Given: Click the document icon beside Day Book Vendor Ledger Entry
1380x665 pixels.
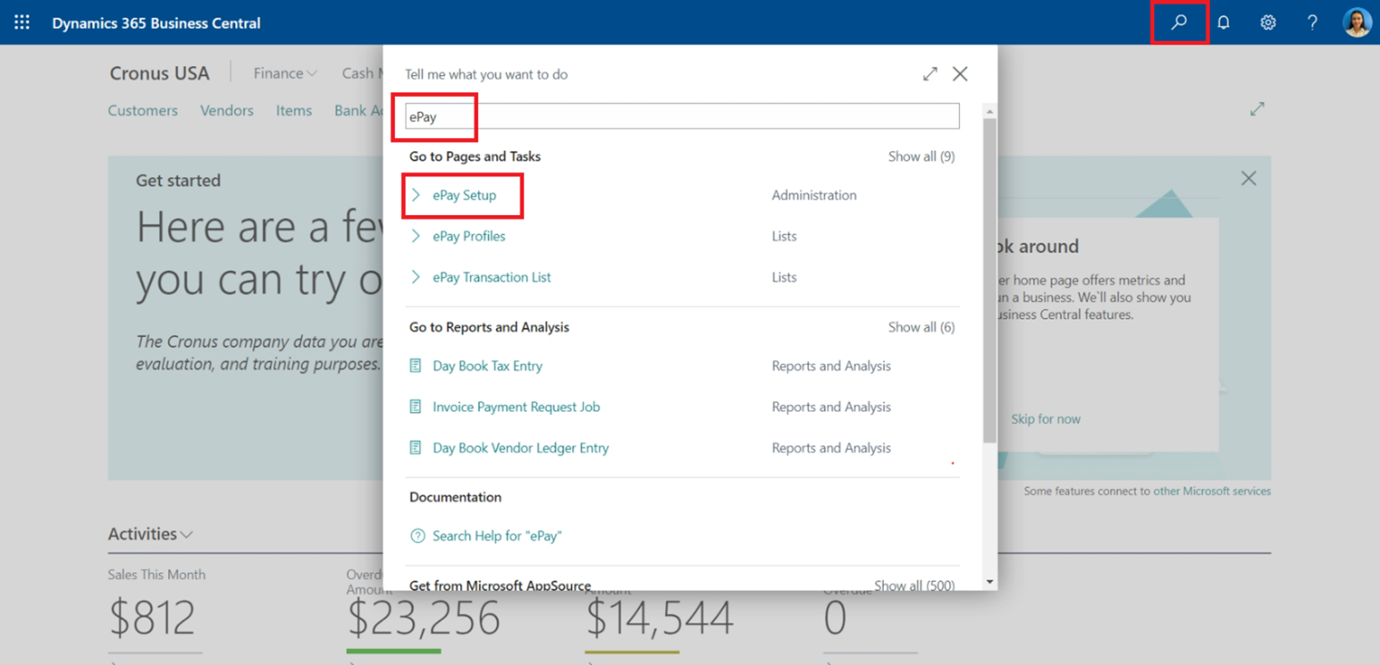Looking at the screenshot, I should pos(416,448).
